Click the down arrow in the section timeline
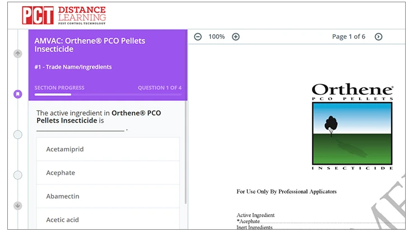 (x=18, y=206)
